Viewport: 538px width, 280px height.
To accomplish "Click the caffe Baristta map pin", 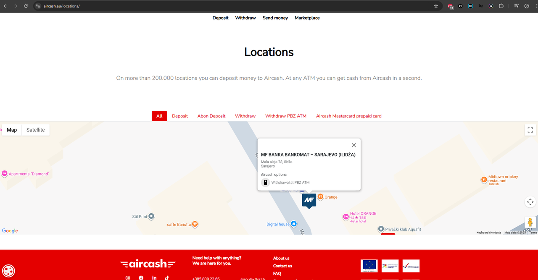I will click(195, 225).
